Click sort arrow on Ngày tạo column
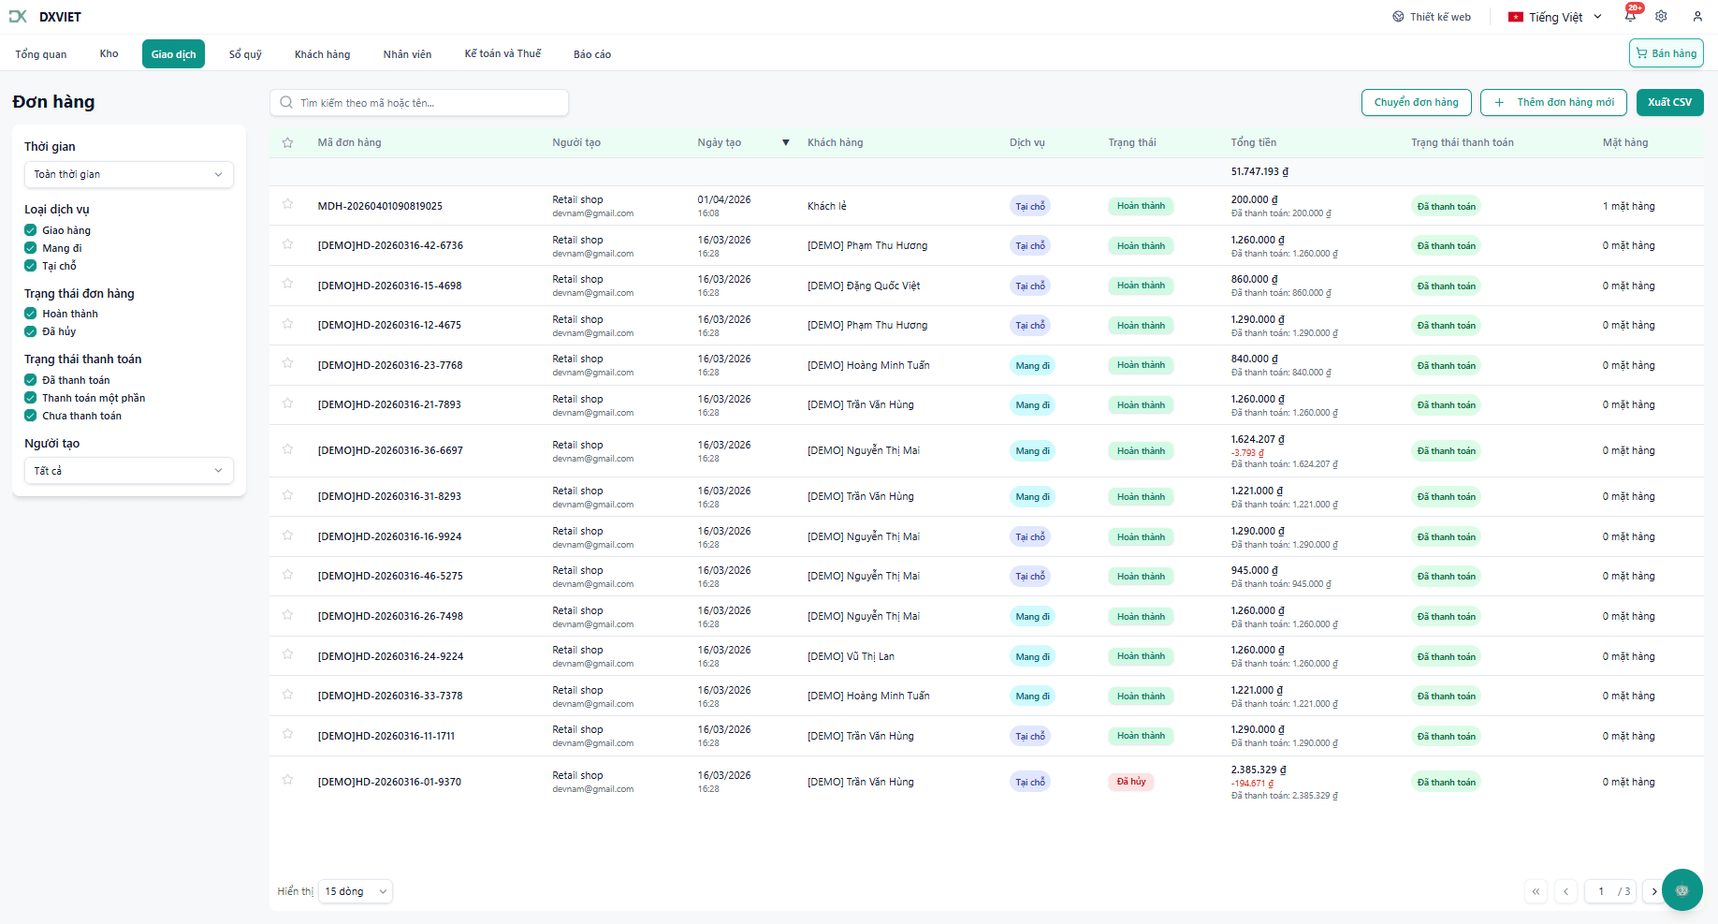1718x924 pixels. click(x=785, y=143)
